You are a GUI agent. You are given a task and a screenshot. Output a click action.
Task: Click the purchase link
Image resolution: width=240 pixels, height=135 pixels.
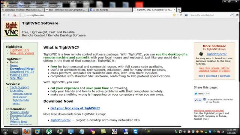point(225,76)
